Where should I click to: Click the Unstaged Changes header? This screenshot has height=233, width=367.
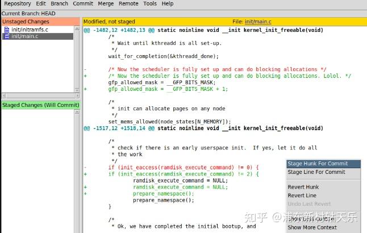click(41, 22)
